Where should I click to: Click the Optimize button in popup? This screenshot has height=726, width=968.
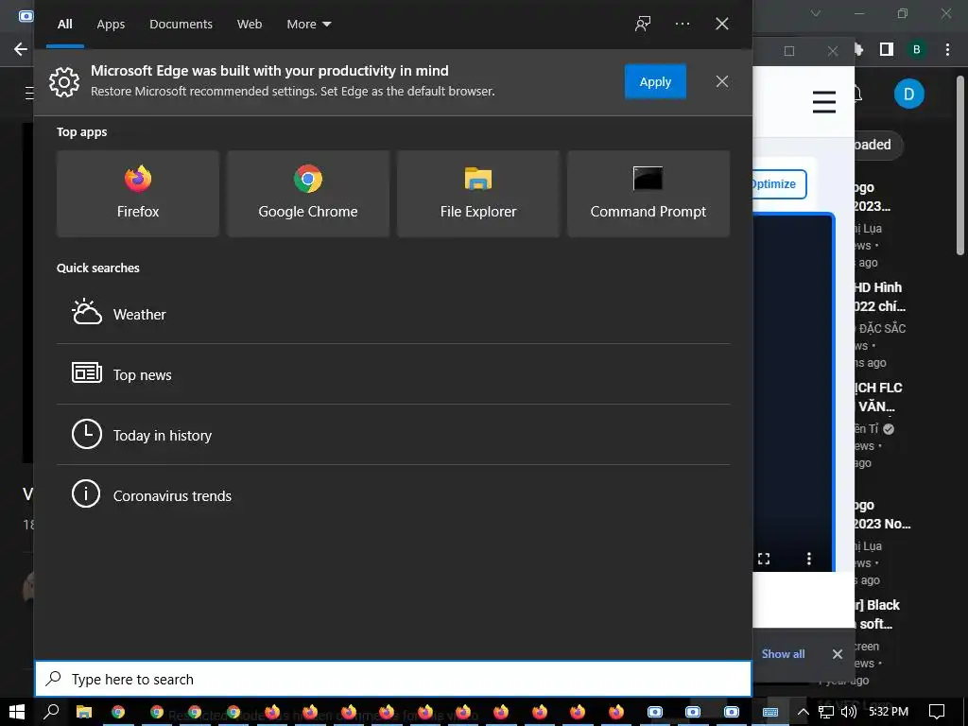[779, 184]
